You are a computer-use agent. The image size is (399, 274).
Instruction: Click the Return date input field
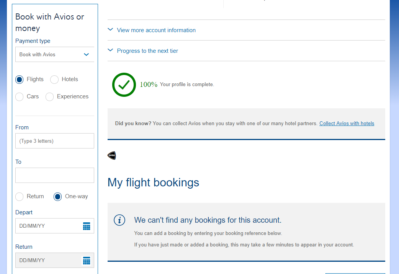point(55,260)
